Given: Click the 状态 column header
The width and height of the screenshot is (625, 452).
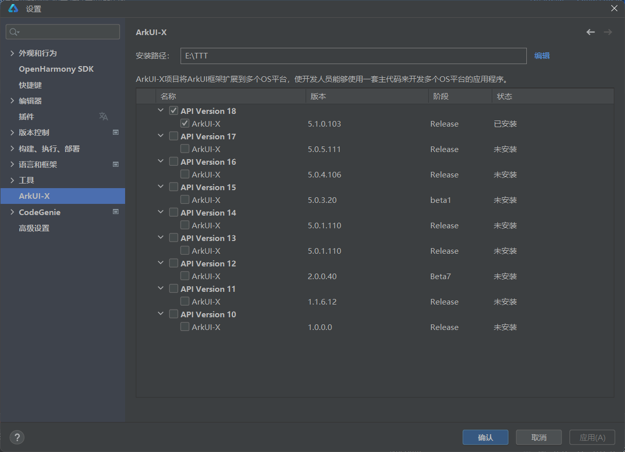Looking at the screenshot, I should 553,97.
